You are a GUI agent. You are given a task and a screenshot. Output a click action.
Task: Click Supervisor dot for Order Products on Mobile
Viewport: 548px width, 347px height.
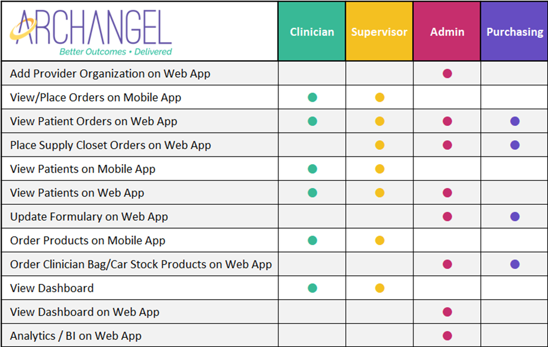pos(379,241)
